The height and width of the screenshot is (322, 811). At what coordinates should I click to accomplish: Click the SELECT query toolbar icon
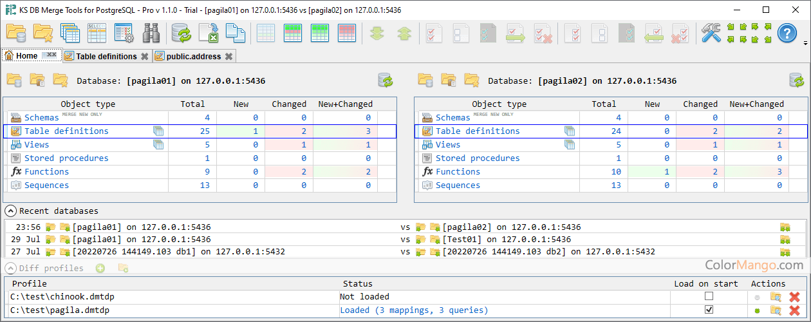(x=97, y=33)
